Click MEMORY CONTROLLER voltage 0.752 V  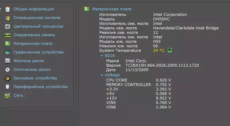click(x=163, y=85)
